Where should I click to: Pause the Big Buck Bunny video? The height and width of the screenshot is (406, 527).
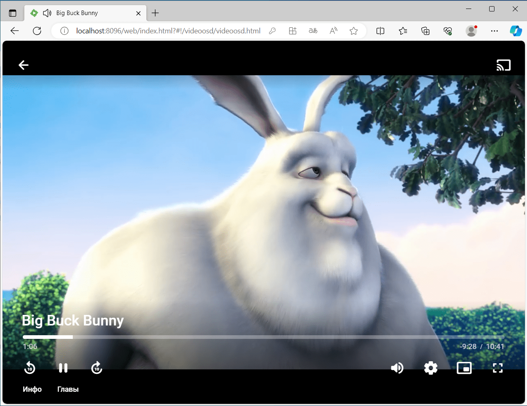point(63,368)
